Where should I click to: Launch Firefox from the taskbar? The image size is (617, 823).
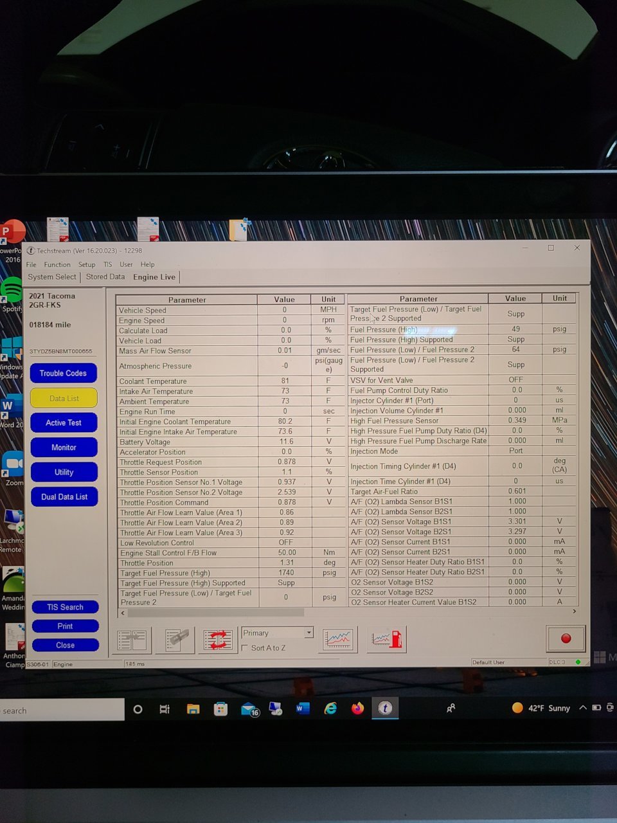pyautogui.click(x=357, y=709)
